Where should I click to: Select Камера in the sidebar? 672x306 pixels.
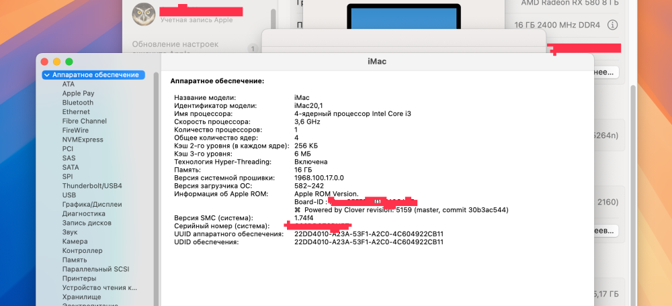[75, 242]
